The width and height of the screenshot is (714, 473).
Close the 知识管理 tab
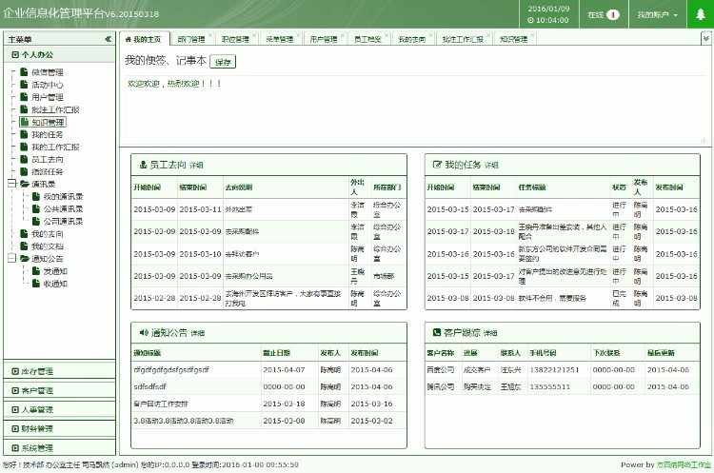532,35
